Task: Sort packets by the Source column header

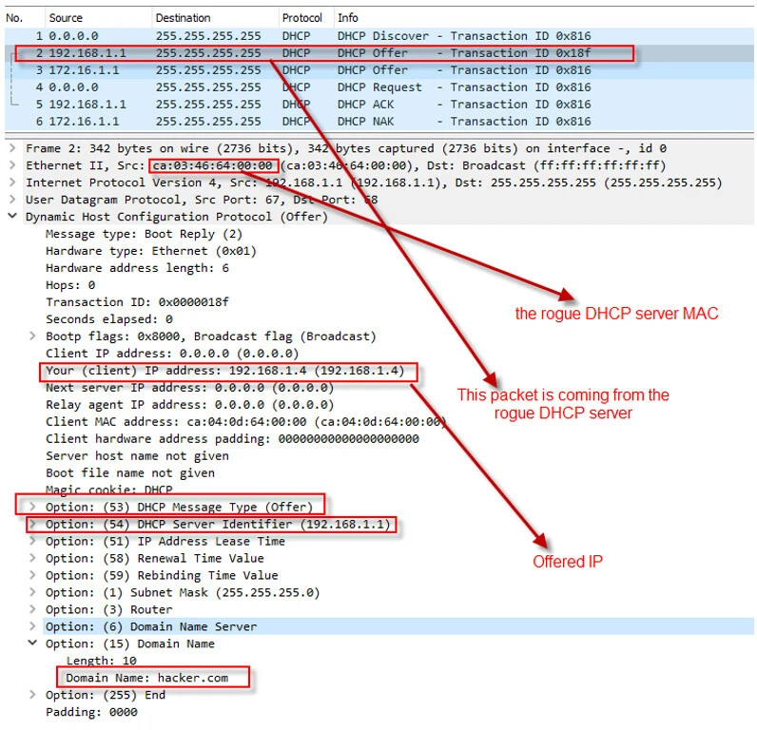Action: pos(67,17)
